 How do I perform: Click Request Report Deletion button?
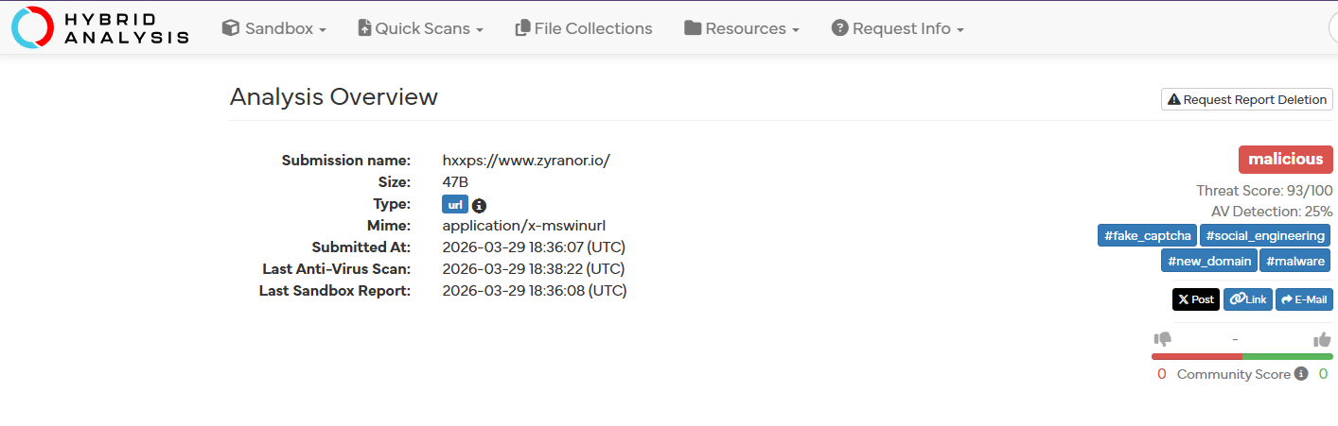point(1247,99)
